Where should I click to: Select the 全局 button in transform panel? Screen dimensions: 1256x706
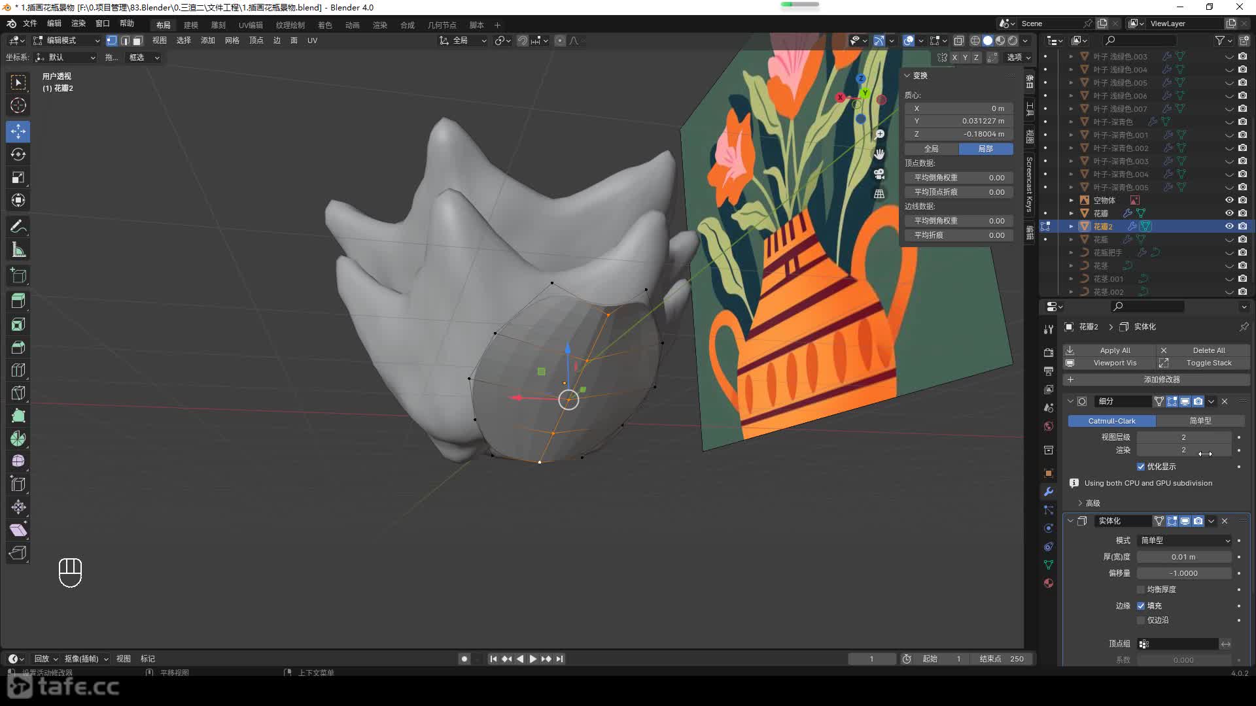coord(932,149)
